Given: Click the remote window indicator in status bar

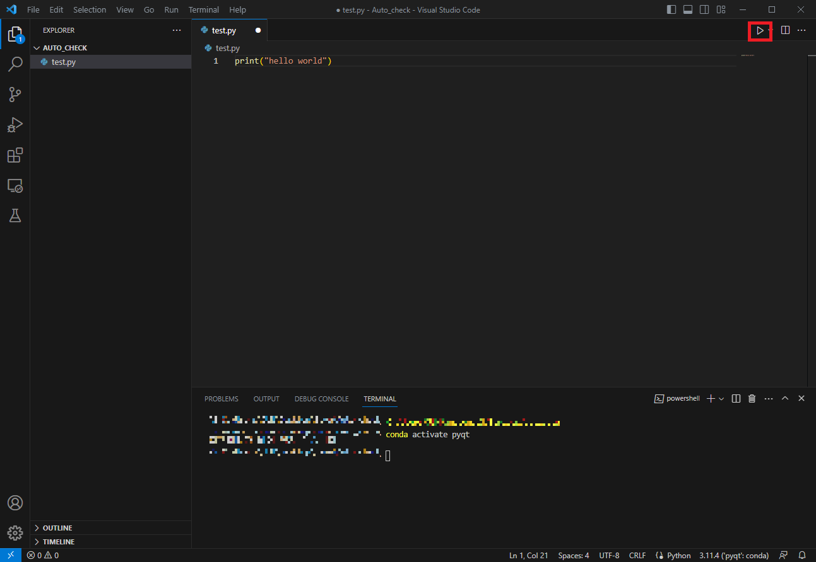Looking at the screenshot, I should (x=11, y=555).
